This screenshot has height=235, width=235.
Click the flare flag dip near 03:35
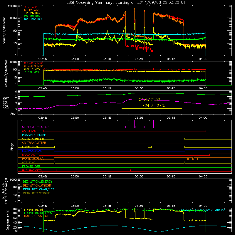150,147
